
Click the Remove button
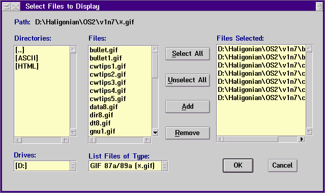point(188,133)
